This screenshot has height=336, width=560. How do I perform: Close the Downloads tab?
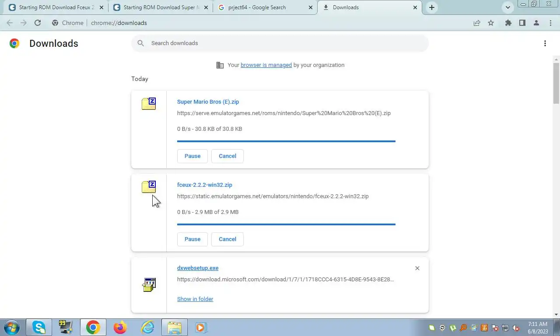point(416,7)
